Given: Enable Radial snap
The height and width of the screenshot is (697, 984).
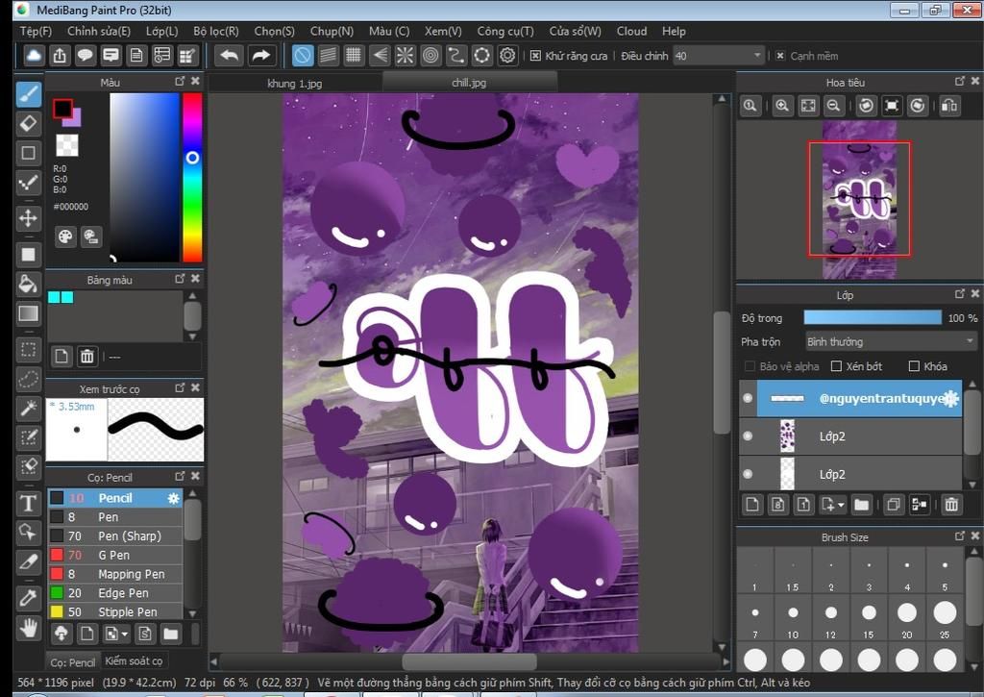Looking at the screenshot, I should pyautogui.click(x=405, y=55).
